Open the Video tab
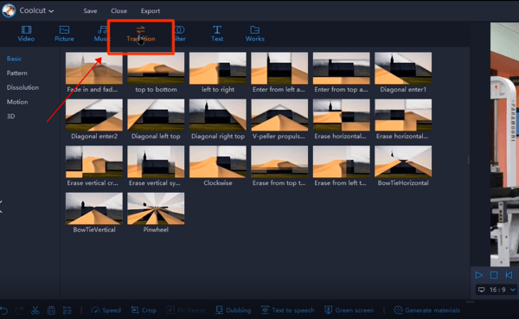The width and height of the screenshot is (519, 319). coord(26,34)
